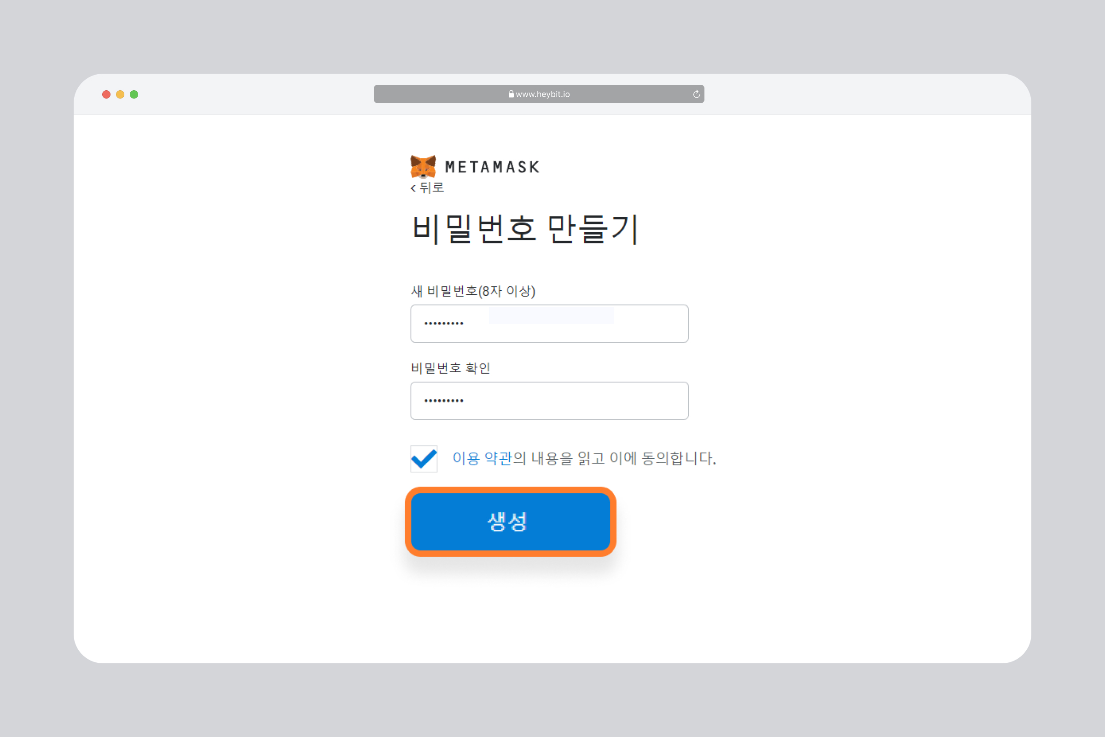
Task: Focus the 새 비밀번호 password field
Action: click(549, 323)
